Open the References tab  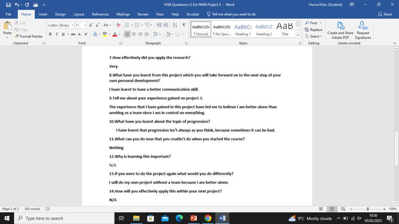pos(100,14)
